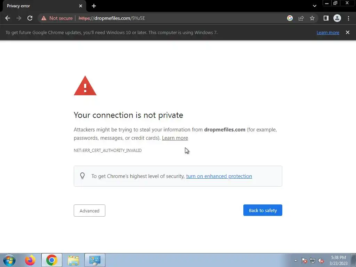Open the Chrome three-dot menu

coord(348,18)
